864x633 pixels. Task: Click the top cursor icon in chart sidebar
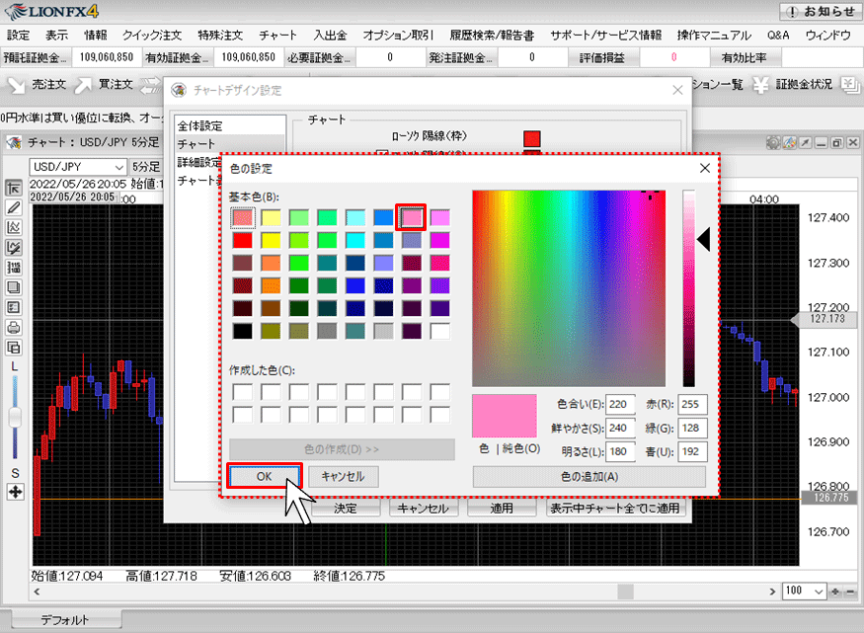pyautogui.click(x=14, y=188)
